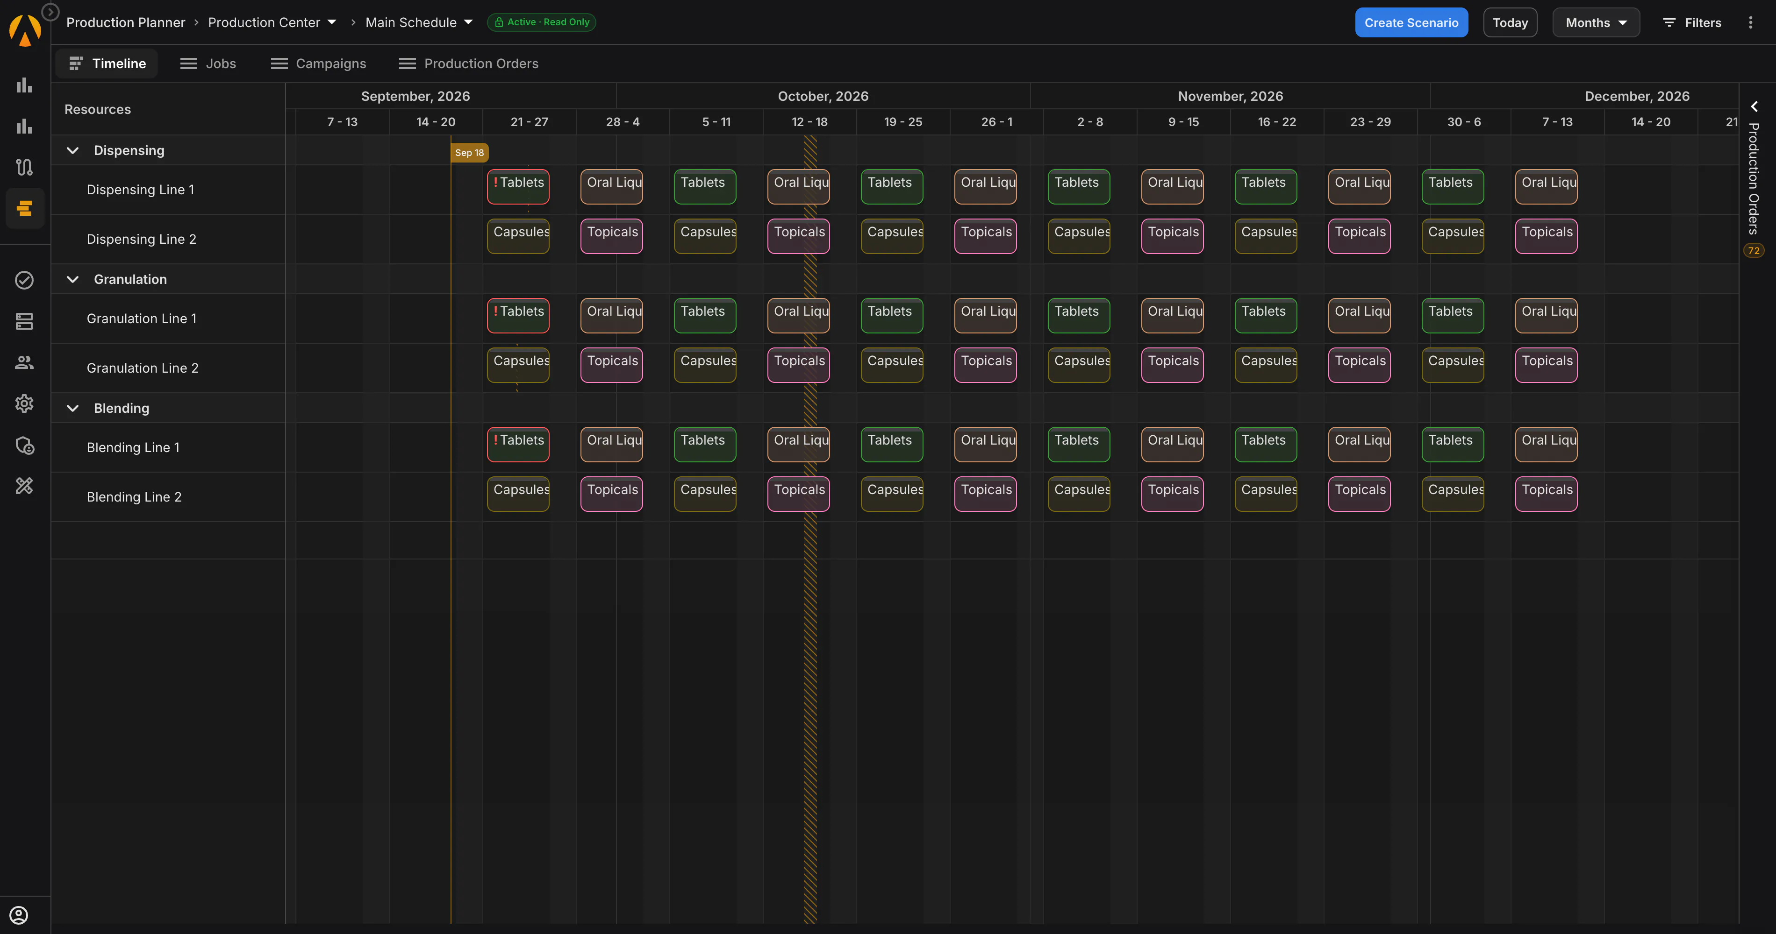Open the check circle icon in sidebar
This screenshot has height=934, width=1776.
click(x=24, y=280)
